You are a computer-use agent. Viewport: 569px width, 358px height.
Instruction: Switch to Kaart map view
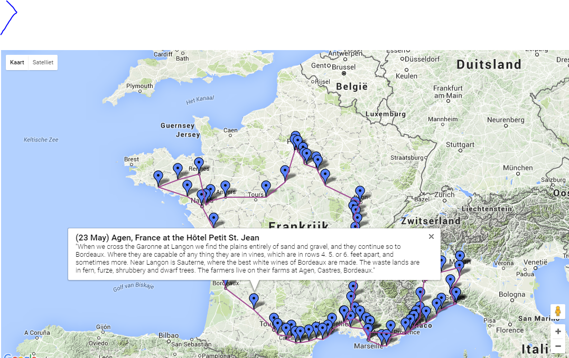(x=17, y=62)
